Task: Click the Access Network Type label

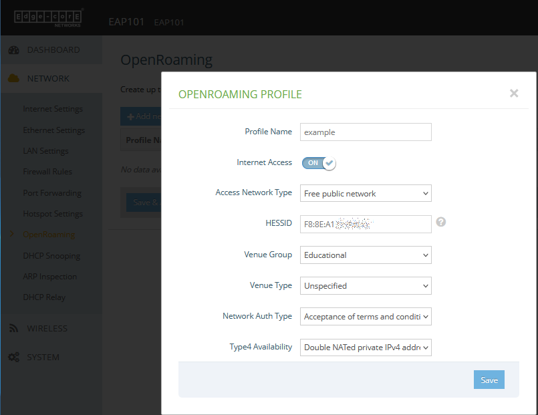Action: 253,192
